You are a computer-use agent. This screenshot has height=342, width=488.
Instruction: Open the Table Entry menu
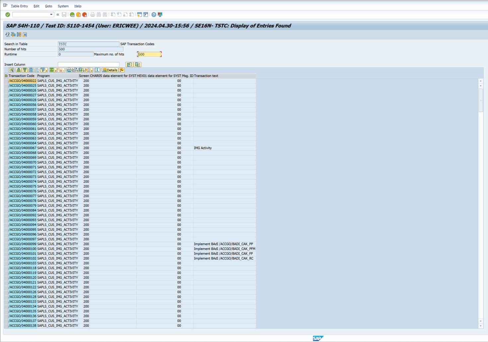(x=19, y=6)
